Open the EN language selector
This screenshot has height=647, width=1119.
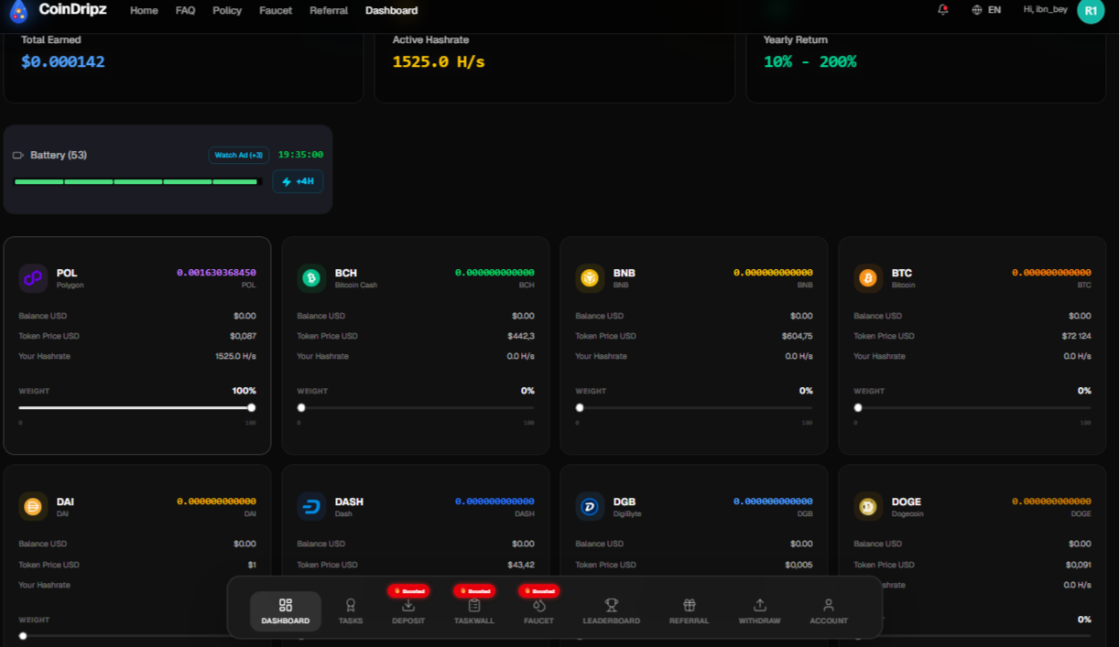pos(986,10)
